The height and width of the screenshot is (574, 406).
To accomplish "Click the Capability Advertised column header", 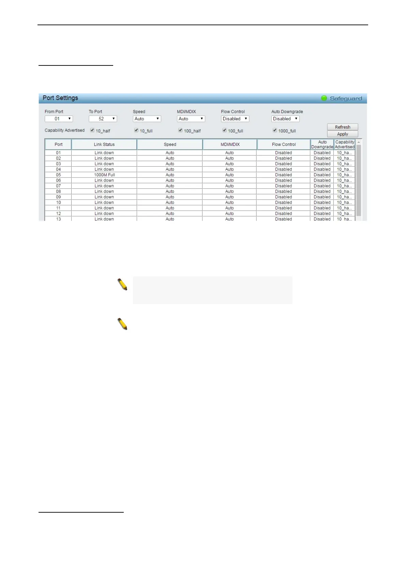I will [x=345, y=144].
